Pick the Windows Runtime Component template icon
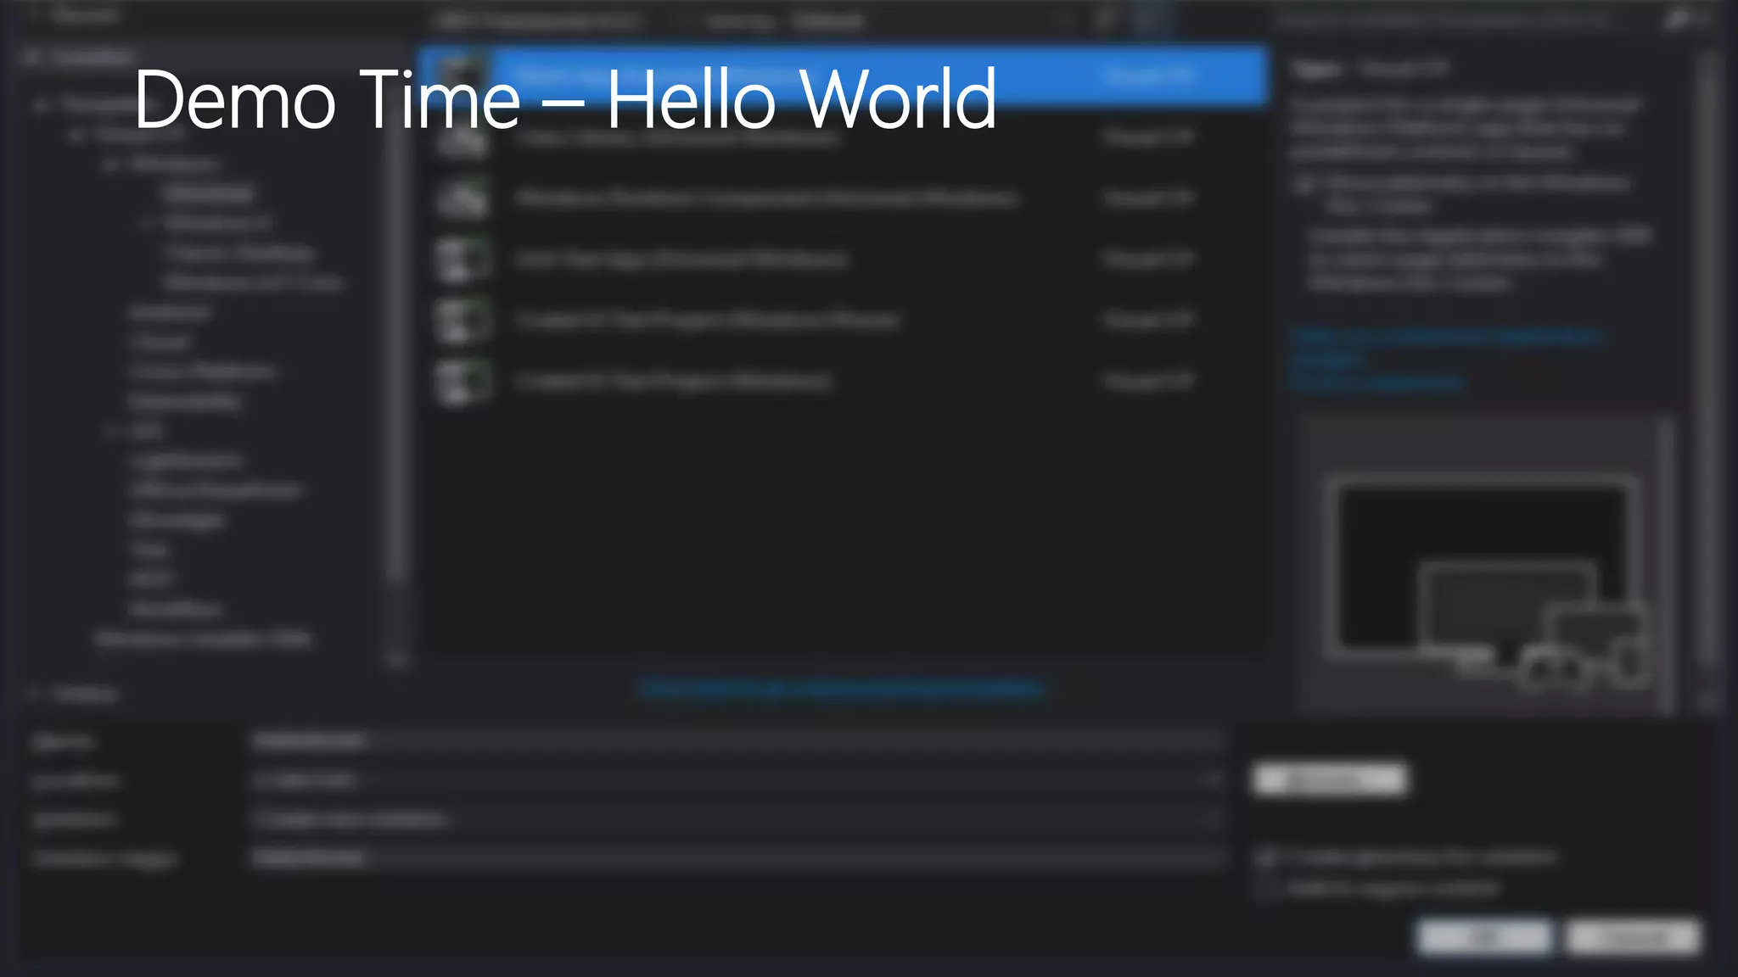The width and height of the screenshot is (1738, 977). 463,200
